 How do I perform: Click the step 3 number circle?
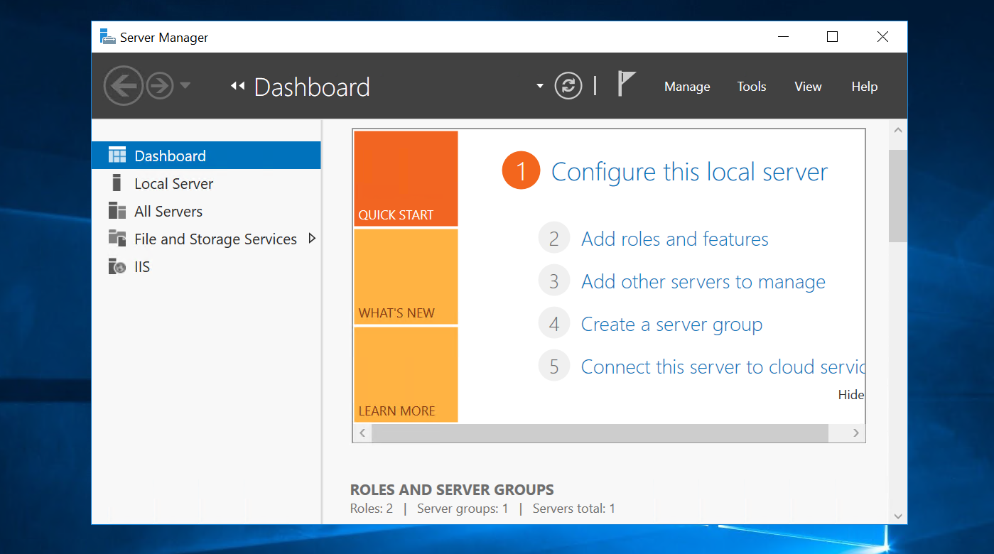[x=554, y=281]
